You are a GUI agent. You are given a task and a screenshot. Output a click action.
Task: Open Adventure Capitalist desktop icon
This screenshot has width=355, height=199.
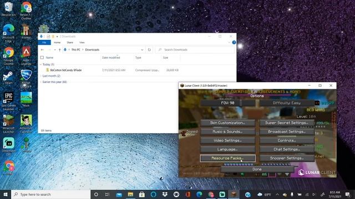click(26, 123)
